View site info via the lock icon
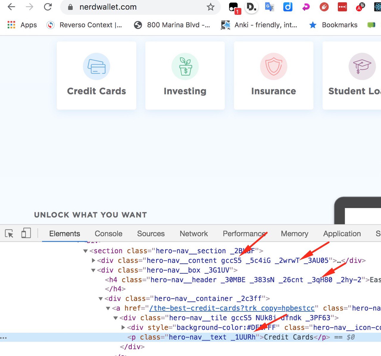This screenshot has height=356, width=381. click(x=71, y=7)
